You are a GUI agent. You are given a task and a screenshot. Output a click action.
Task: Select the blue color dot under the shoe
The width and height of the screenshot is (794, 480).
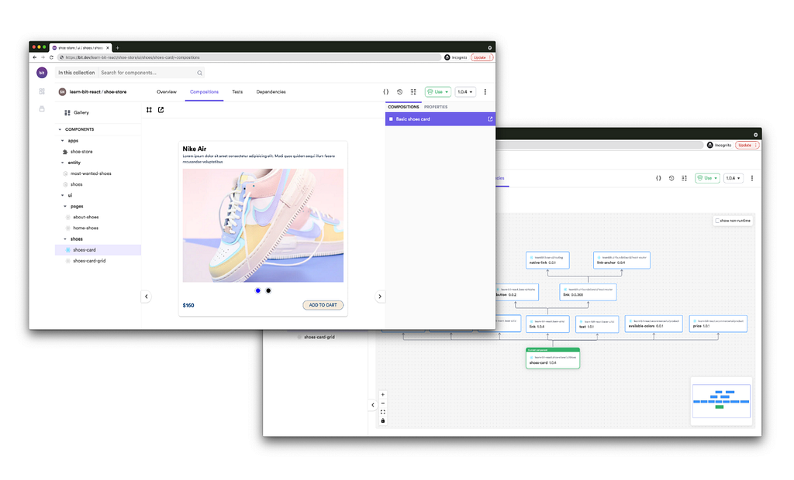click(257, 290)
